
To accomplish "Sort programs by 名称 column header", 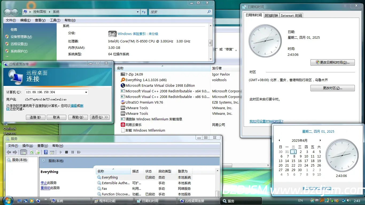I will pos(162,68).
